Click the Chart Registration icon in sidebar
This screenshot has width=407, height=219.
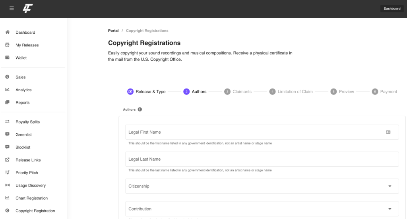click(x=7, y=198)
